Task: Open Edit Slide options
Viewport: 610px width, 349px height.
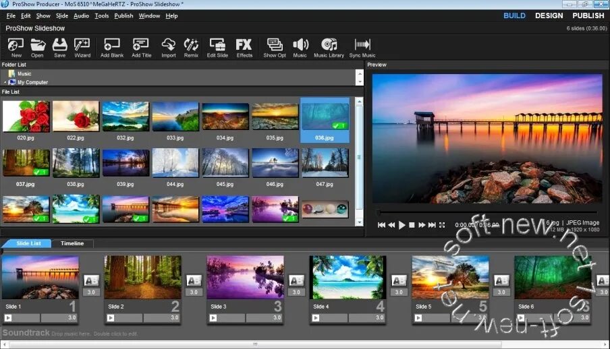Action: (217, 48)
